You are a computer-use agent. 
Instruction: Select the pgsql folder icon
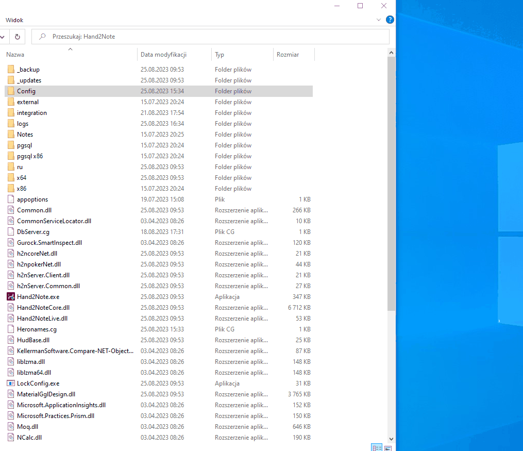(x=11, y=145)
